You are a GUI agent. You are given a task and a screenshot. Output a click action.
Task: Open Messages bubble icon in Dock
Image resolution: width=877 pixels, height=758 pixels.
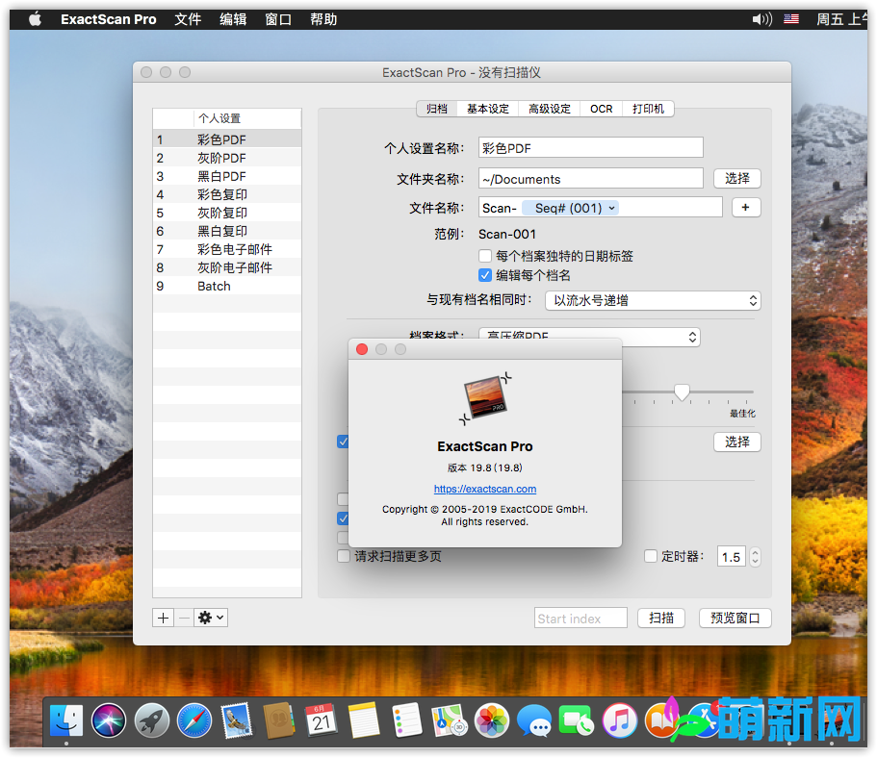534,720
